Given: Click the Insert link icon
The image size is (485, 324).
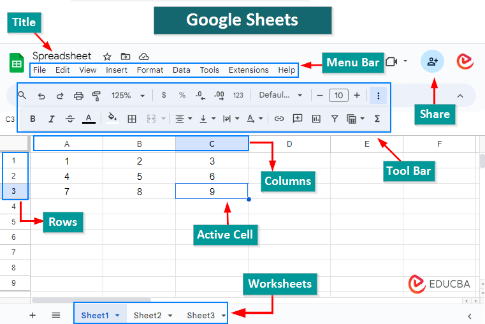Looking at the screenshot, I should point(279,119).
